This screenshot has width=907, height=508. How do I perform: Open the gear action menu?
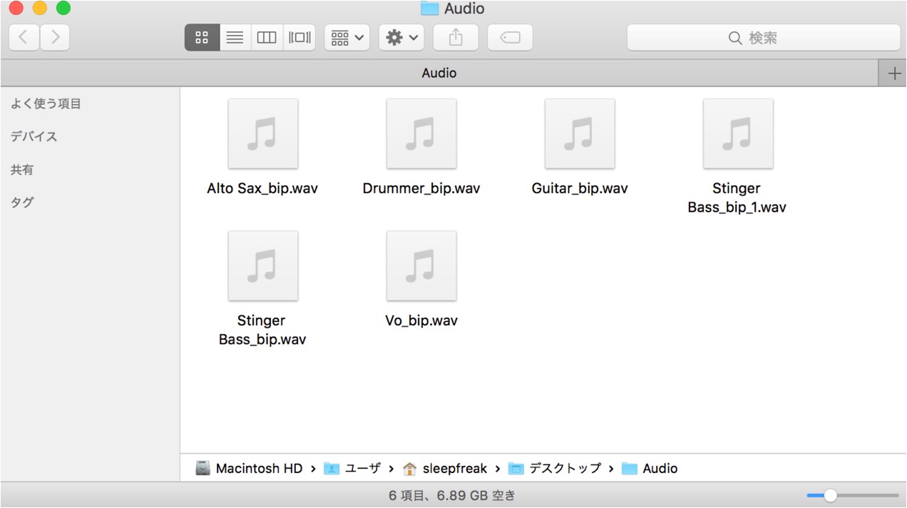[x=402, y=38]
